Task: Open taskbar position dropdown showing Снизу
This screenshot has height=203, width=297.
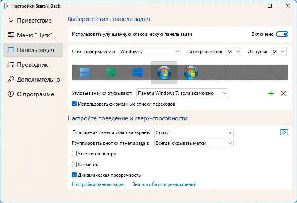Action: [x=194, y=133]
